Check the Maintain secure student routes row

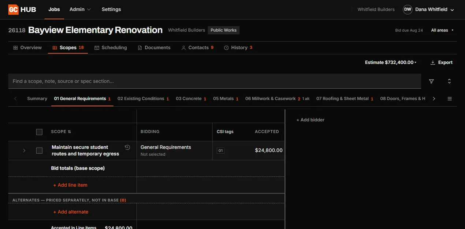(x=39, y=150)
